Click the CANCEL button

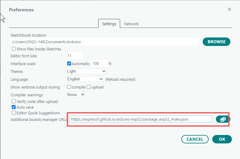[x=195, y=139]
